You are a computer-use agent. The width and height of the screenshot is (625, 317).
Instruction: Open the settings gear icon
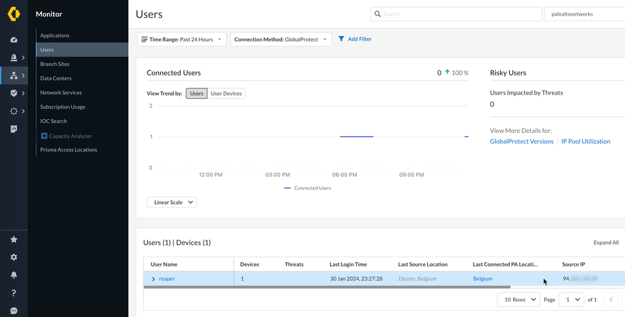click(14, 257)
